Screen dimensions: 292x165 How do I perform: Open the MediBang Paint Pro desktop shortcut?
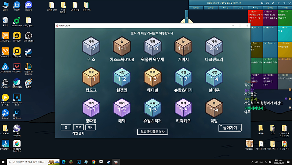click(17, 146)
